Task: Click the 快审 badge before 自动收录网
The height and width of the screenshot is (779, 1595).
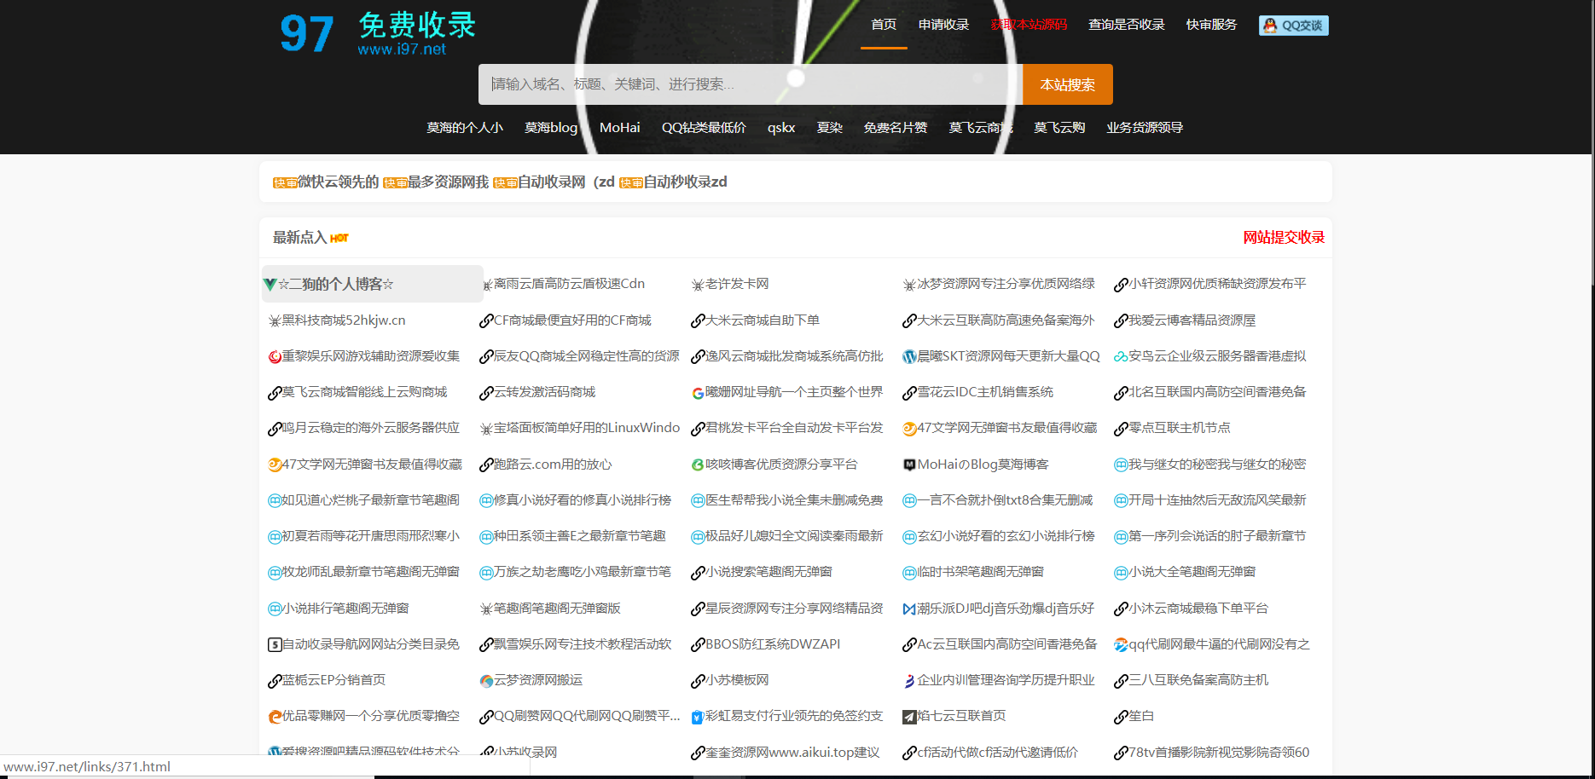Action: click(504, 182)
